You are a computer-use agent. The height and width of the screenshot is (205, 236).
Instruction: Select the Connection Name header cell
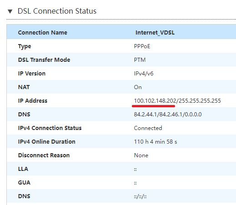[x=43, y=33]
